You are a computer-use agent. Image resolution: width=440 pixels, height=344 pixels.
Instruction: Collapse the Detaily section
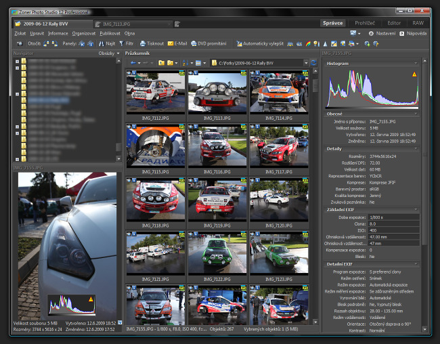coord(416,148)
